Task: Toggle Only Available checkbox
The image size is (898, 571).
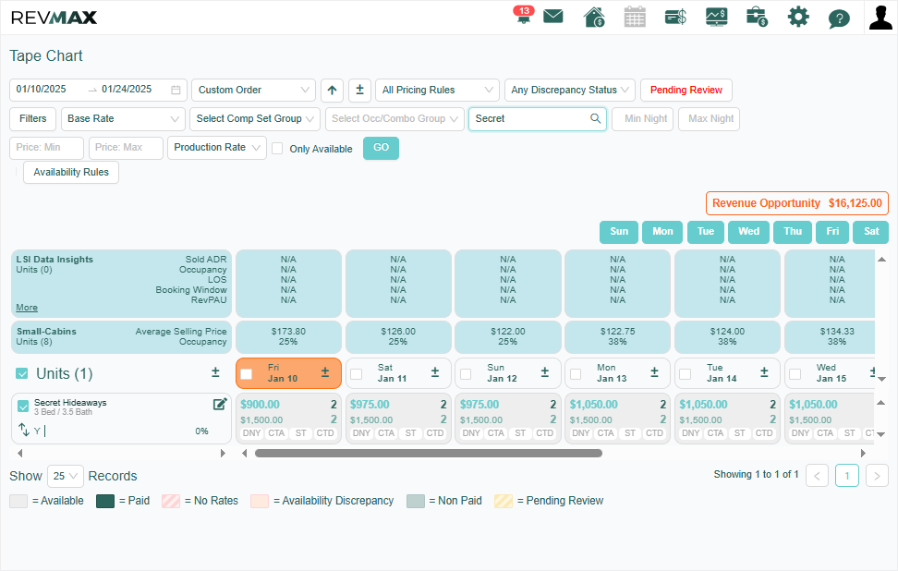Action: click(x=277, y=149)
